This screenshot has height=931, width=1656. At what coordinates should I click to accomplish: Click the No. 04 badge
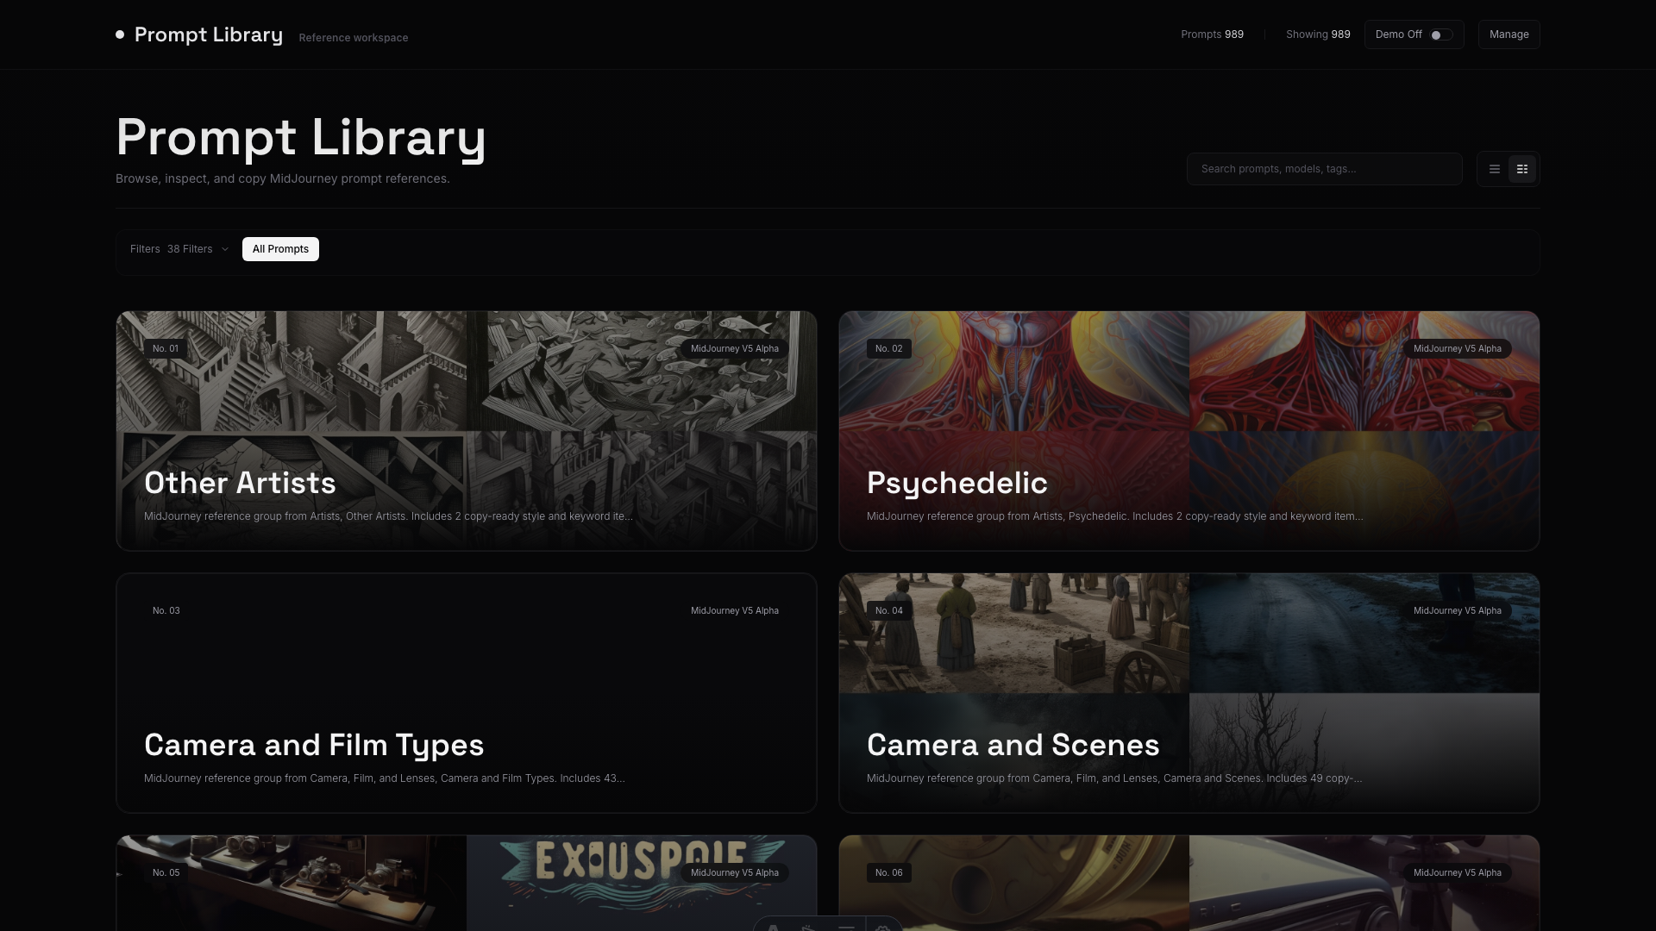coord(888,611)
